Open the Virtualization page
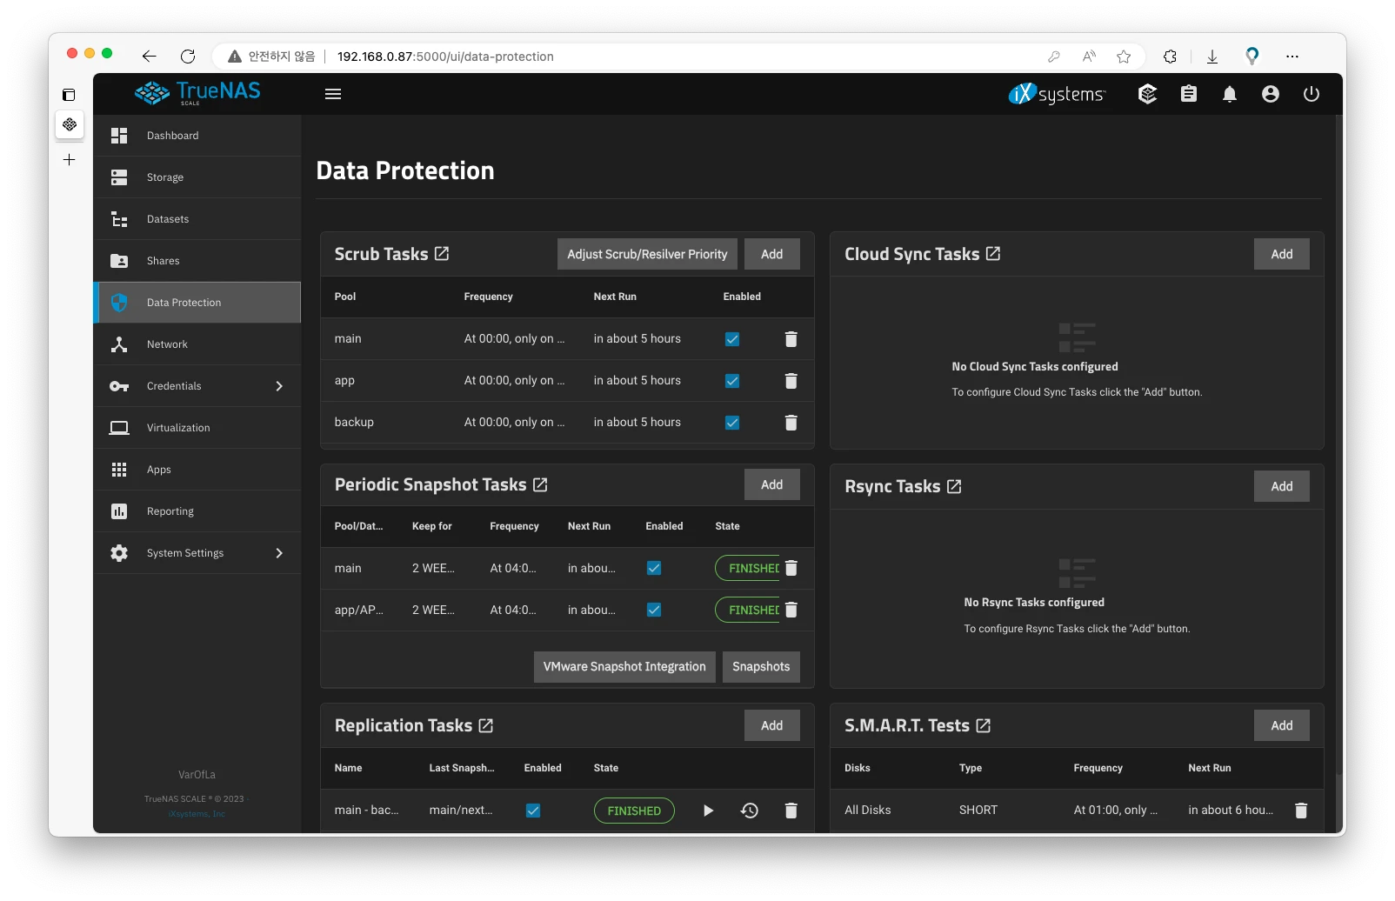Image resolution: width=1395 pixels, height=901 pixels. pos(178,428)
